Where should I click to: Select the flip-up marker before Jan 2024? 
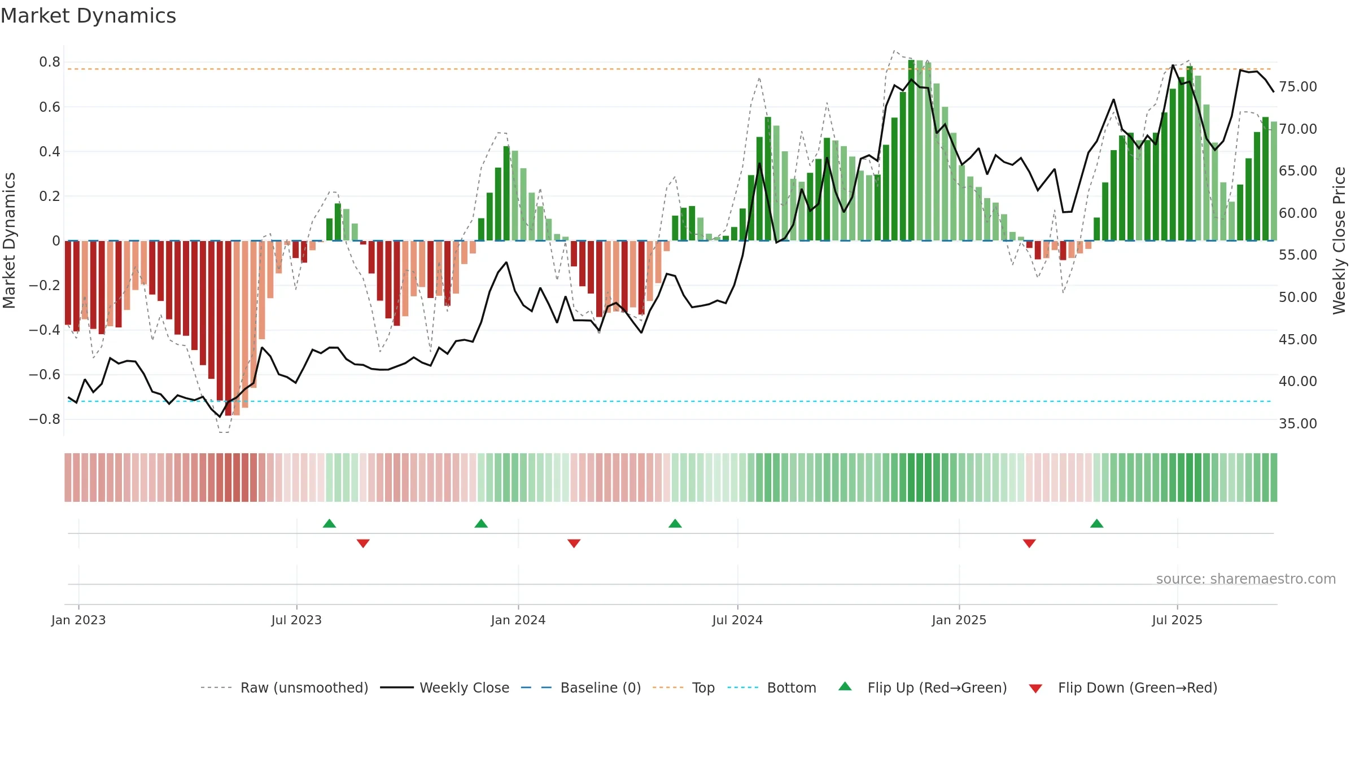pos(481,523)
